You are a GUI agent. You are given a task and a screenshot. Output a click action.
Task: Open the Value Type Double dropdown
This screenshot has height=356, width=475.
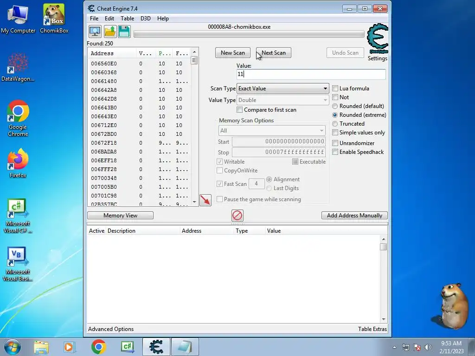(282, 100)
